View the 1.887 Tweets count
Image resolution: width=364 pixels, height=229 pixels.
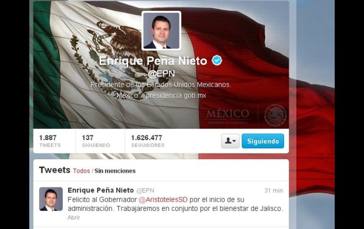(50, 141)
